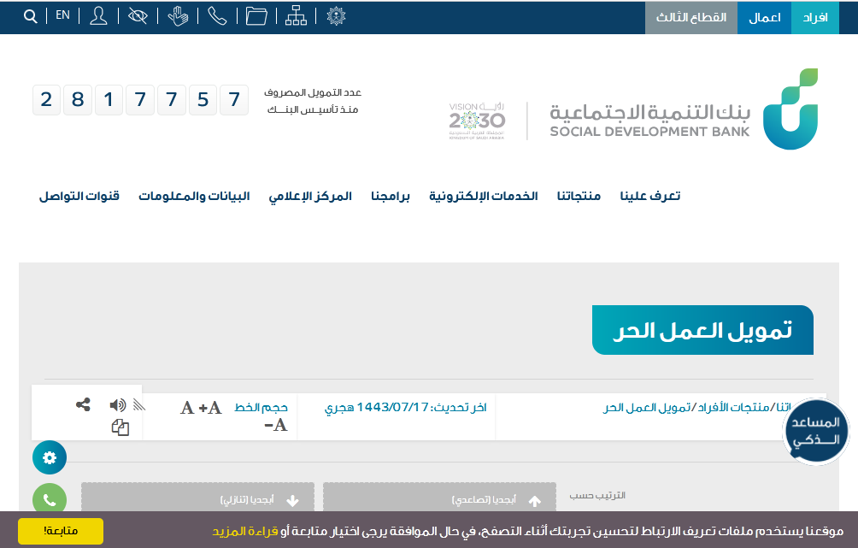Open the قراءة المزيد cookie link
This screenshot has width=858, height=548.
pyautogui.click(x=245, y=531)
